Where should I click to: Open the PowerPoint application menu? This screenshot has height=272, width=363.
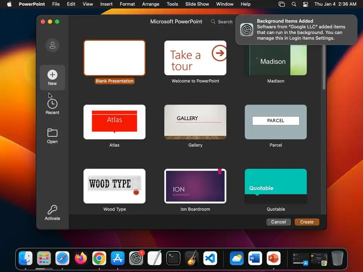[x=32, y=4]
